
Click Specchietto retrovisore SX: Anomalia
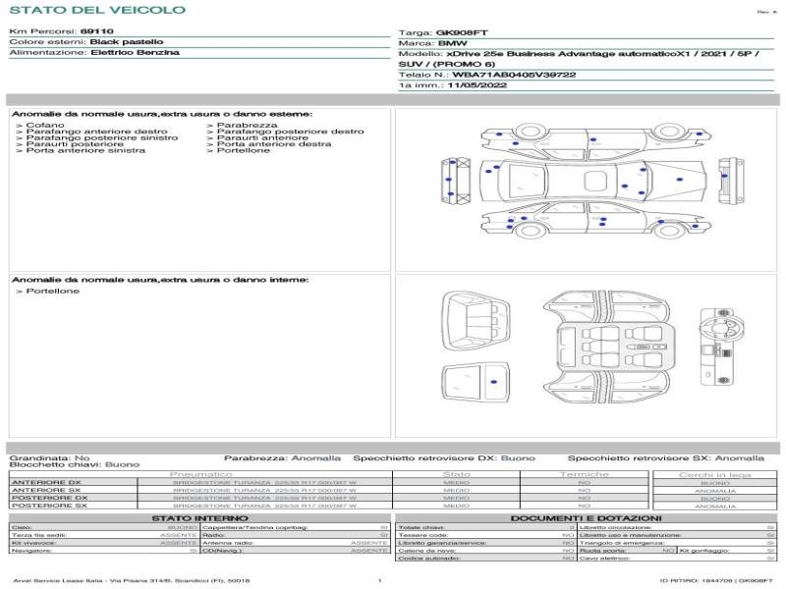tap(666, 457)
